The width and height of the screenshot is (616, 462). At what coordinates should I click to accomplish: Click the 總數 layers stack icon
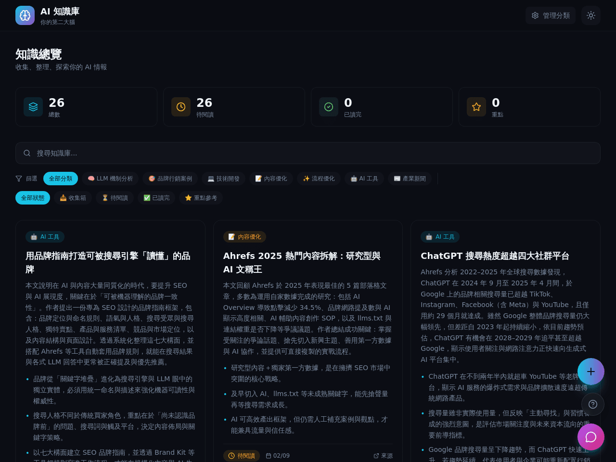33,107
